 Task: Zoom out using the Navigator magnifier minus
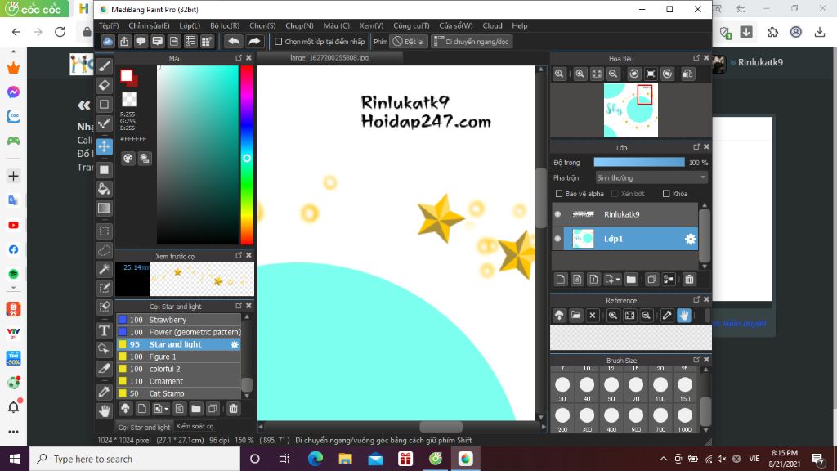613,74
